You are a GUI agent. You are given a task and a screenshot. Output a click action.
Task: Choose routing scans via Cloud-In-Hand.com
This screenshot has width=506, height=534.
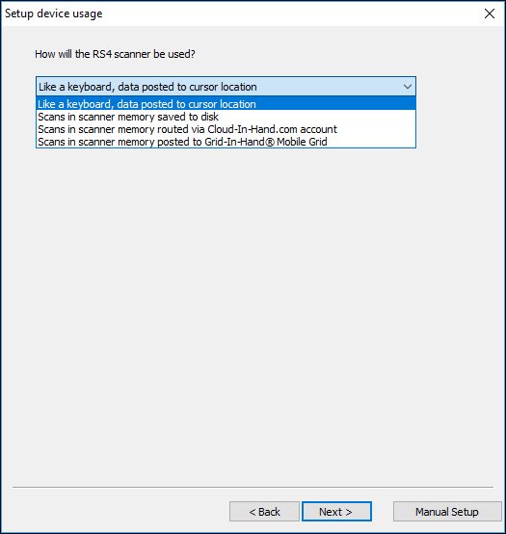(226, 129)
